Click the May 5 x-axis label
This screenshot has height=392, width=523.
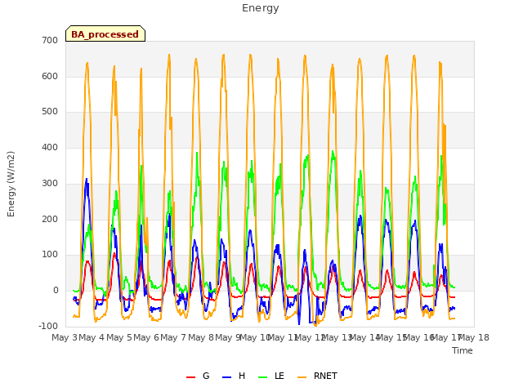119,337
